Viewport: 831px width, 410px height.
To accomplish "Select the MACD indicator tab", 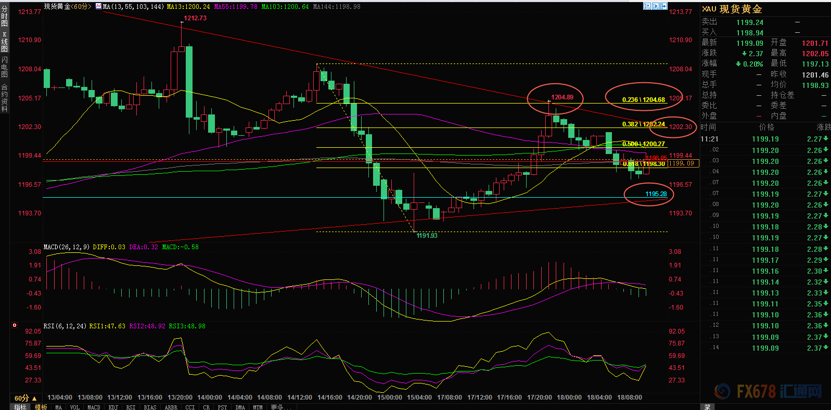I will point(94,407).
